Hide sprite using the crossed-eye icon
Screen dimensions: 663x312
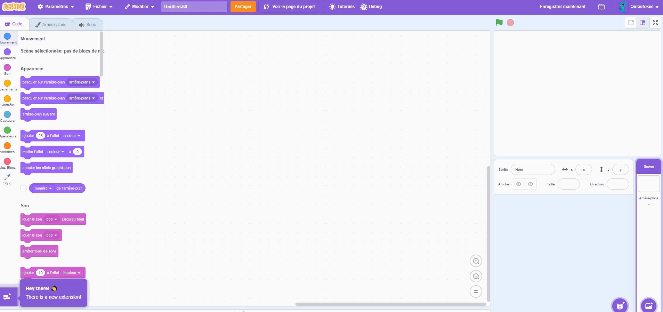[531, 184]
